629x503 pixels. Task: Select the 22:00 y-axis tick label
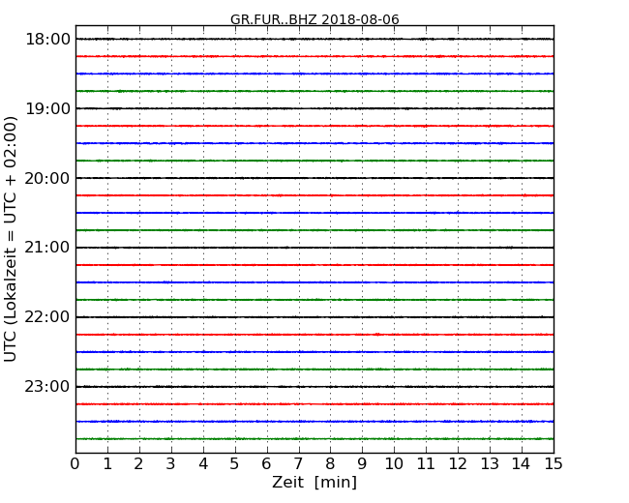47,317
